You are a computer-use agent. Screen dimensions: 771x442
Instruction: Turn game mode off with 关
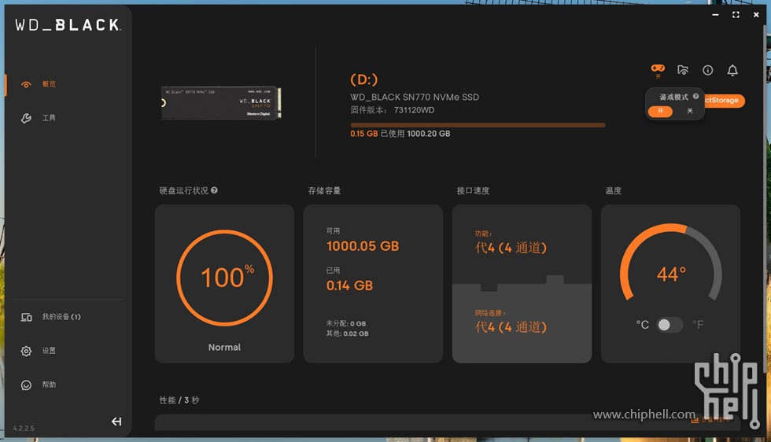[689, 111]
